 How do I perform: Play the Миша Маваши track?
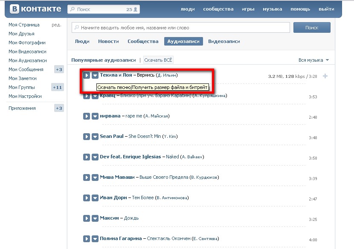[87, 177]
